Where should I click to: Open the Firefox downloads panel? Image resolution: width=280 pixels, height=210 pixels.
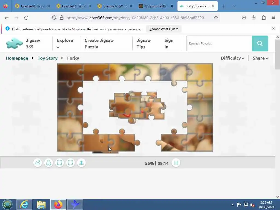point(253,17)
